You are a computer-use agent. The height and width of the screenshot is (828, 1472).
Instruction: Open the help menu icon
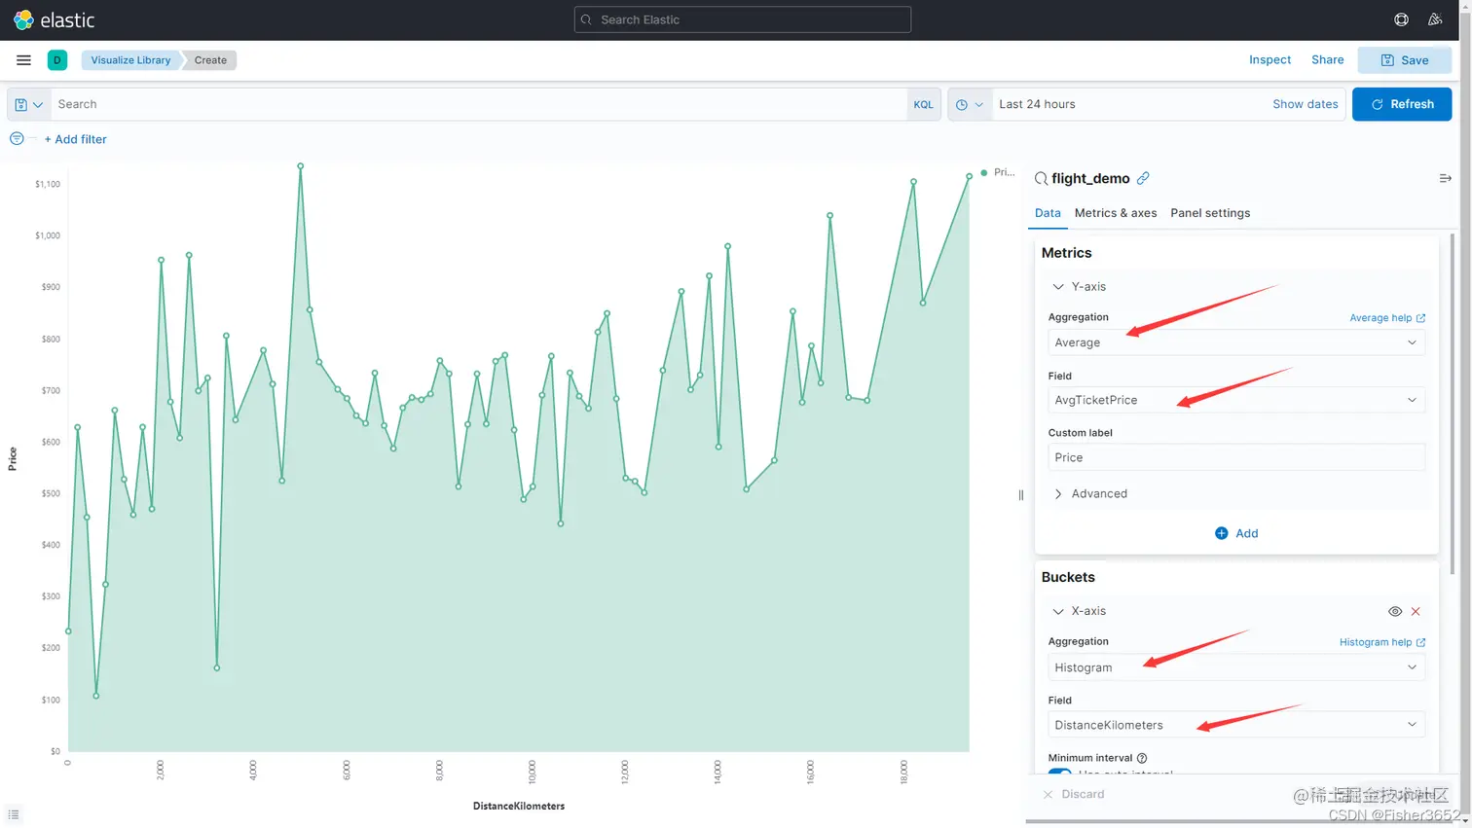pyautogui.click(x=1401, y=19)
